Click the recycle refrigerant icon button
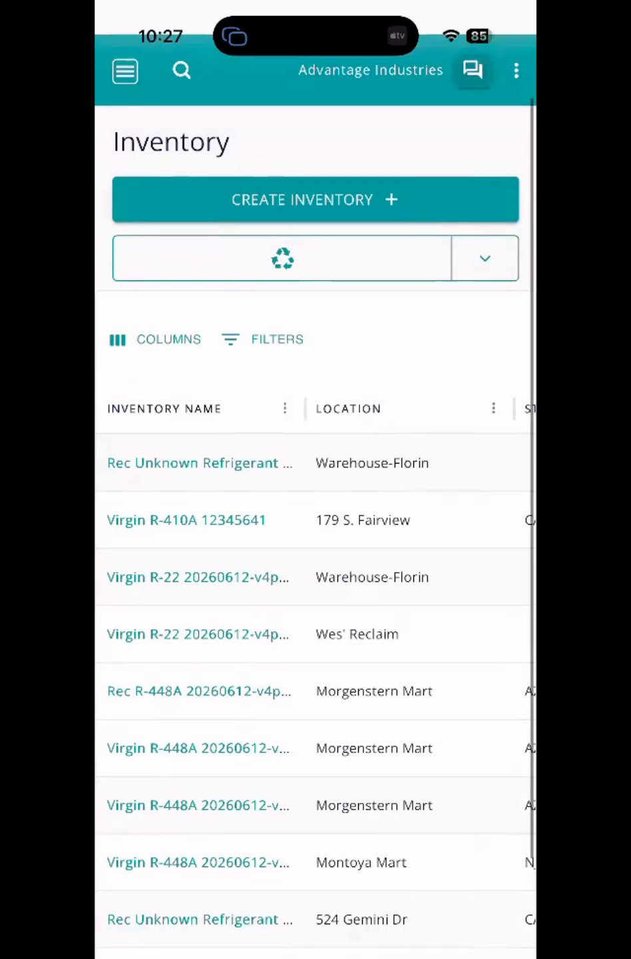Image resolution: width=631 pixels, height=959 pixels. (282, 258)
